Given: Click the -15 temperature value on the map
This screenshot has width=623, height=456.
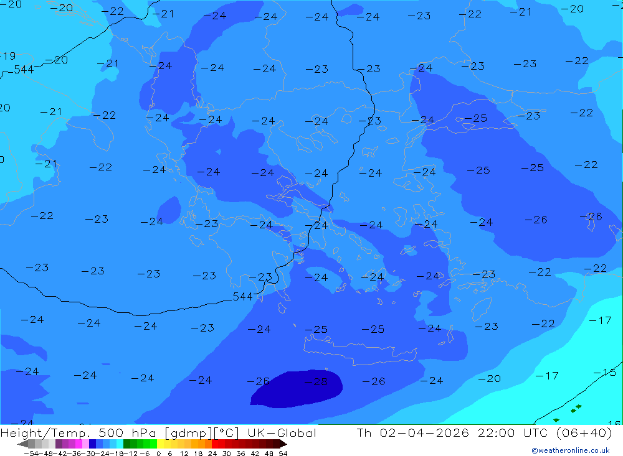Looking at the screenshot, I should (605, 373).
